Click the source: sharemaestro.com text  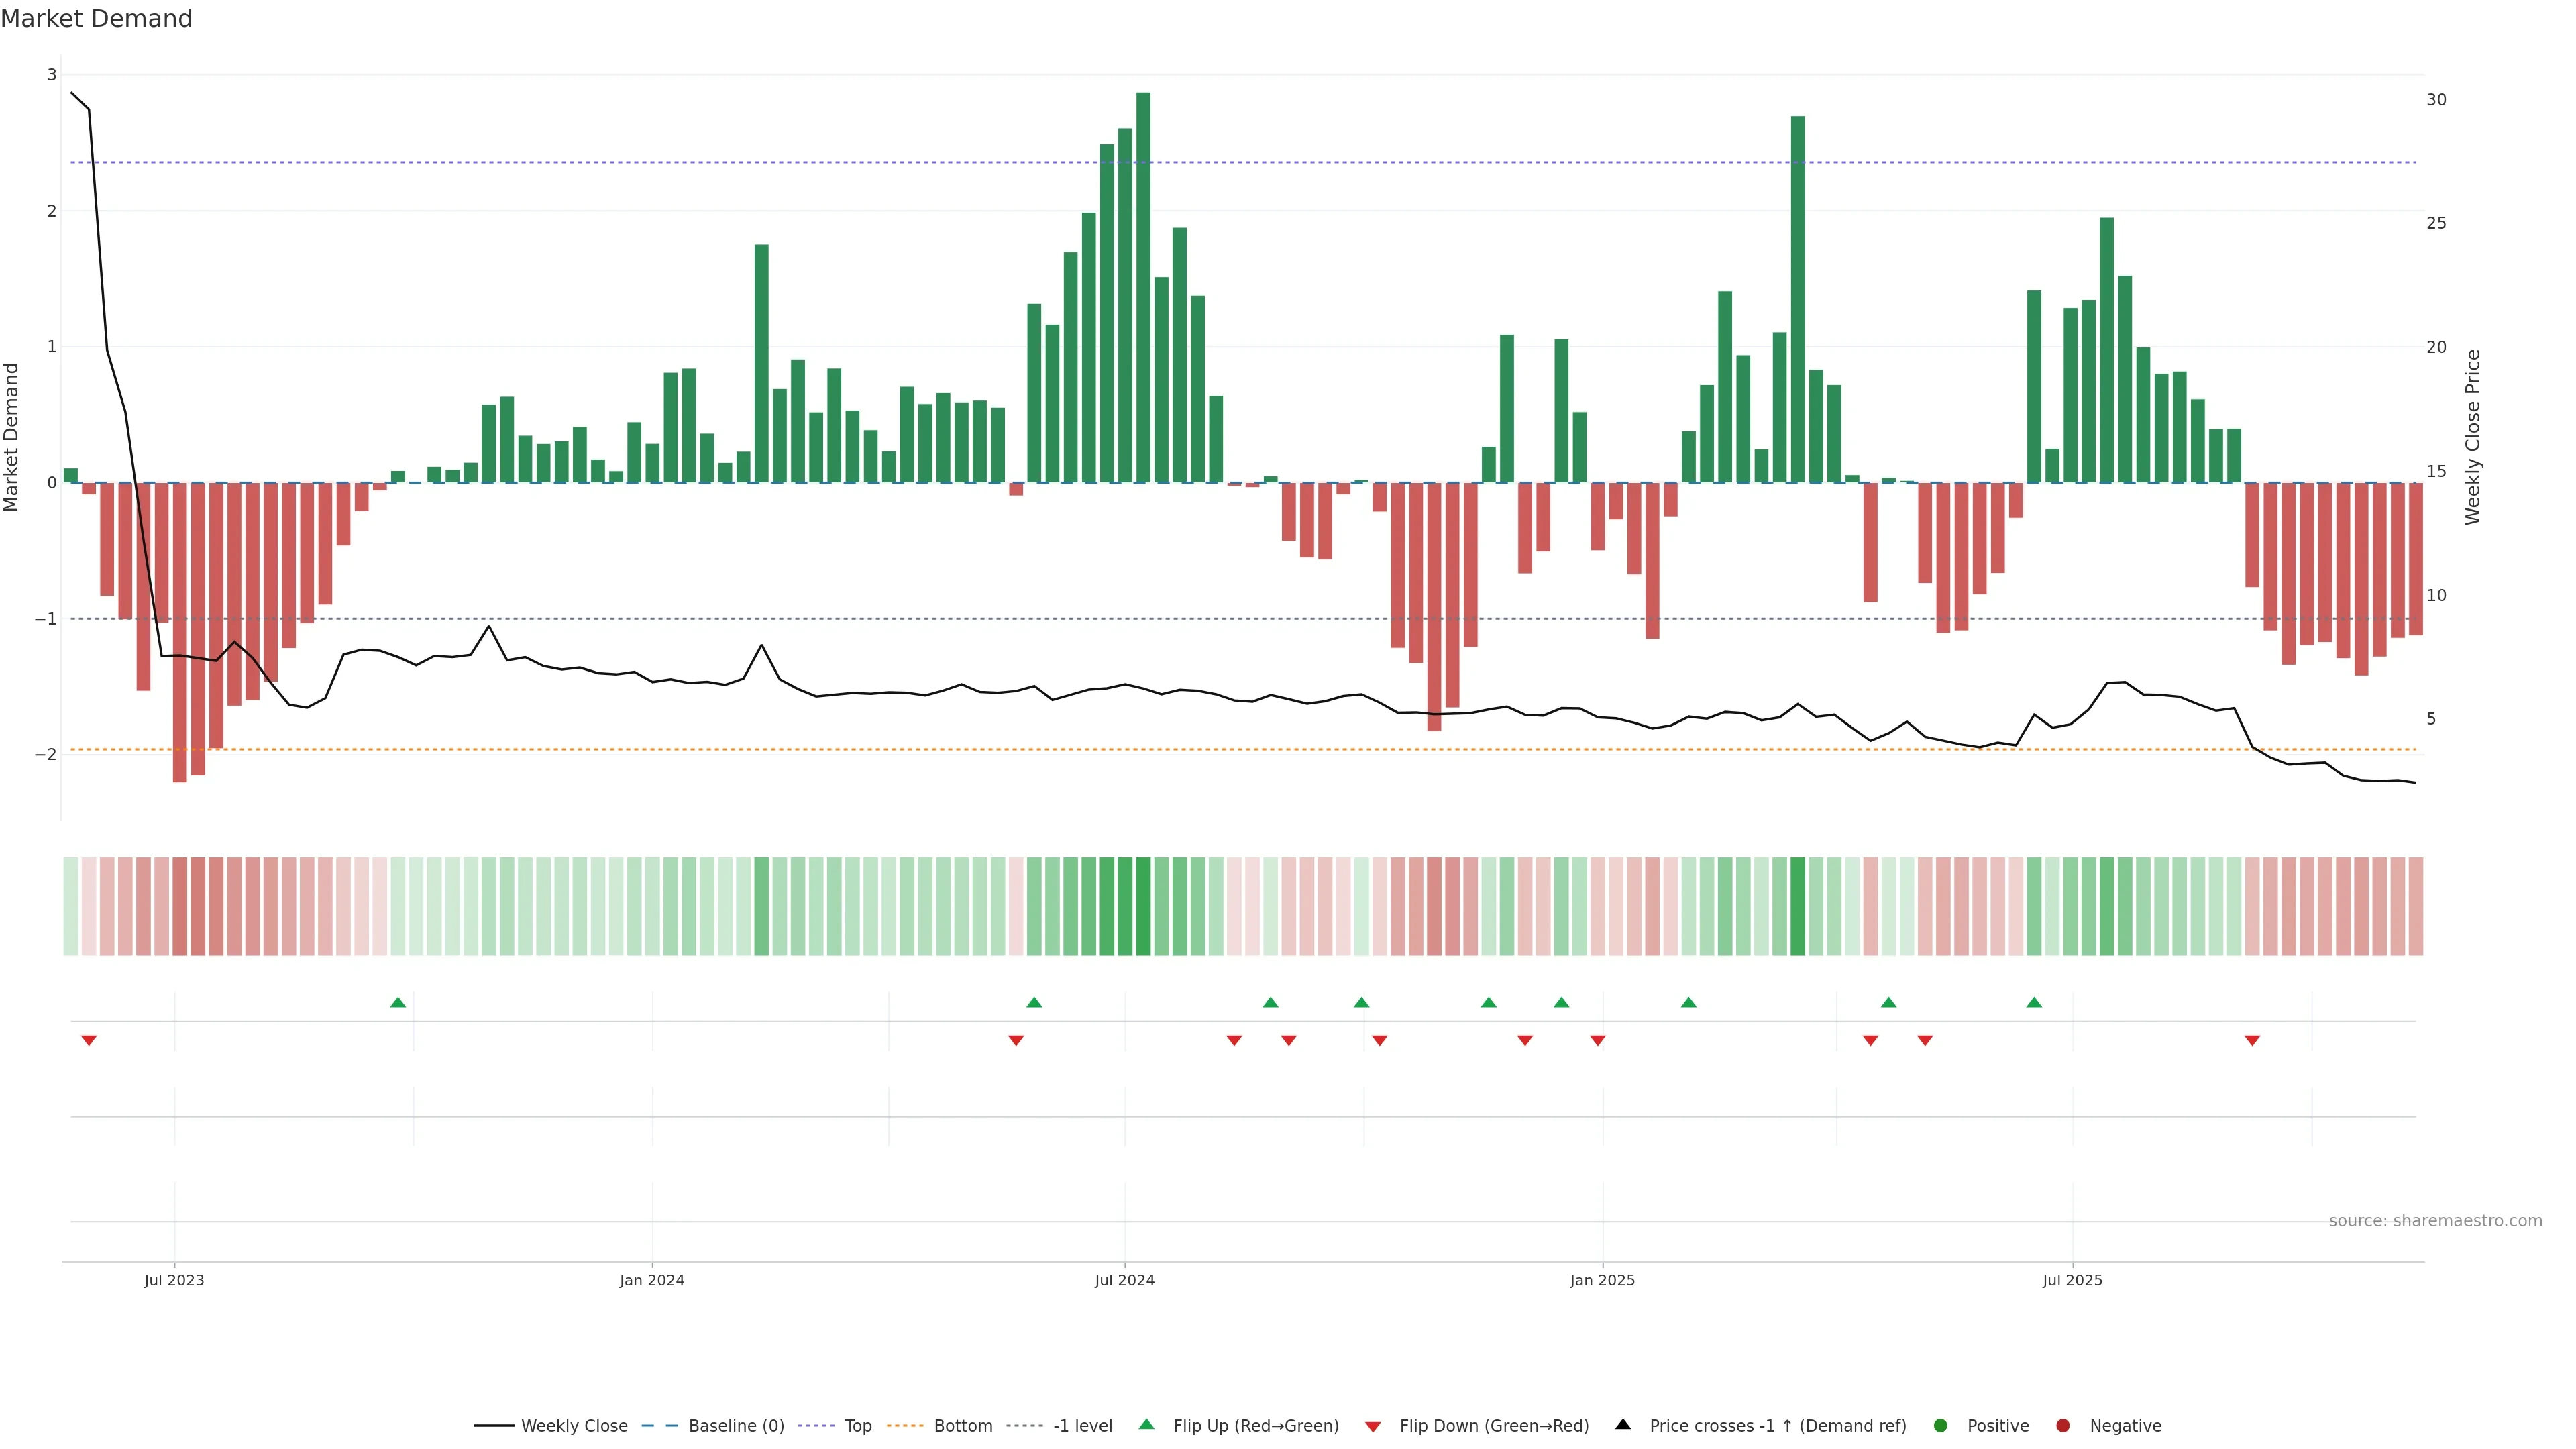point(2435,1220)
